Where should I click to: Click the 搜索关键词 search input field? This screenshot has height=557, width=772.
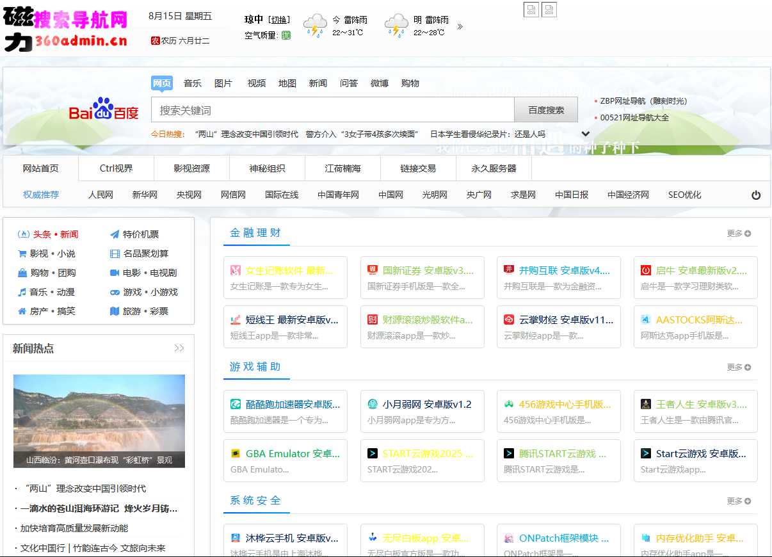click(333, 110)
